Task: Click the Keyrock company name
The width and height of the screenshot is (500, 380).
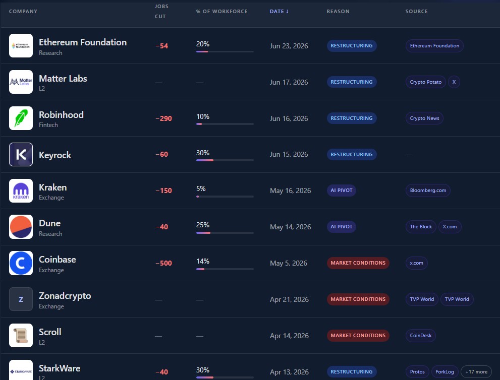Action: (x=55, y=155)
